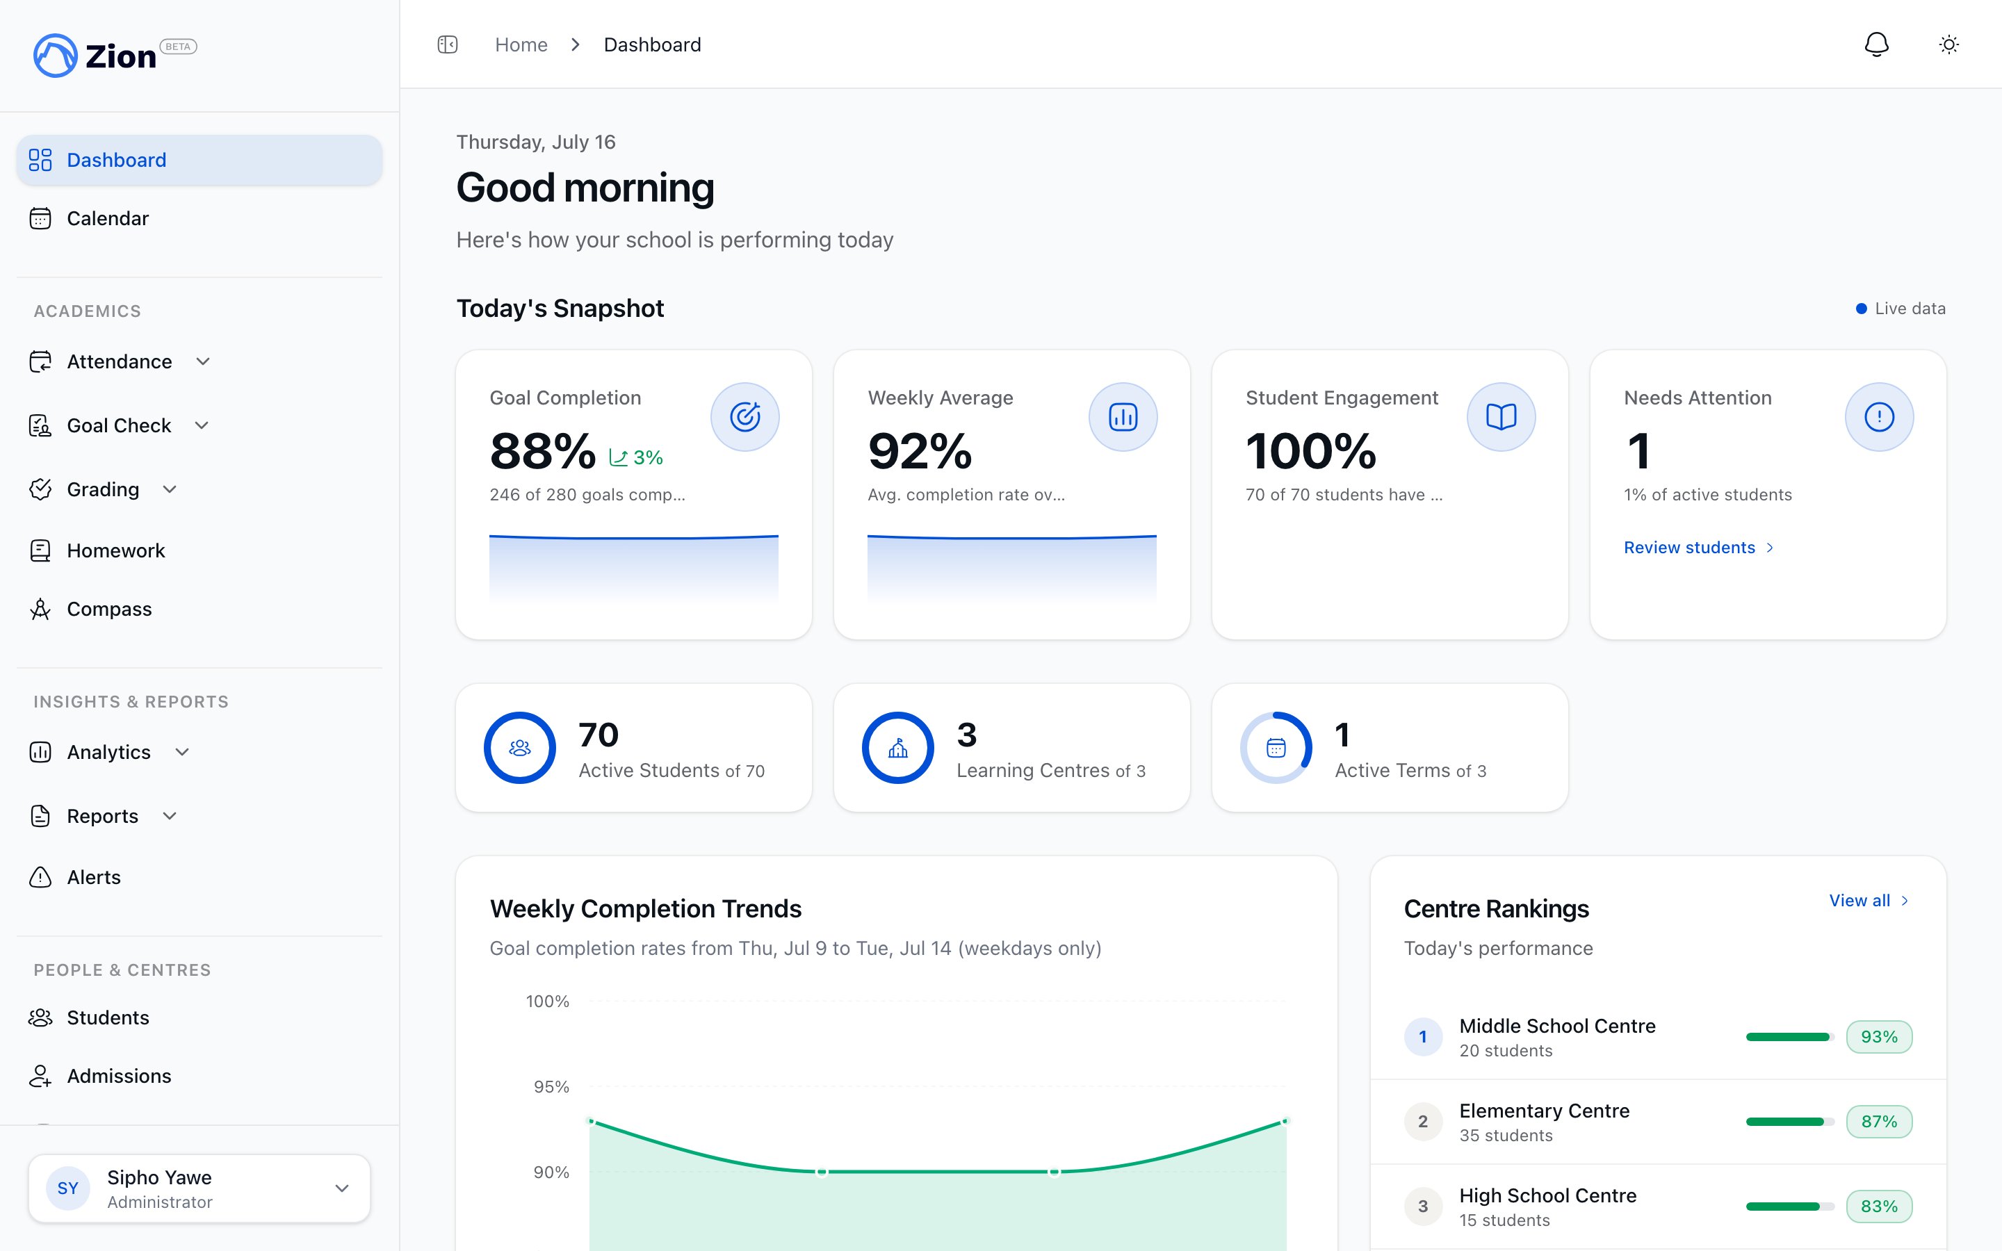The image size is (2002, 1251).
Task: Click the Grading badge icon
Action: click(40, 489)
